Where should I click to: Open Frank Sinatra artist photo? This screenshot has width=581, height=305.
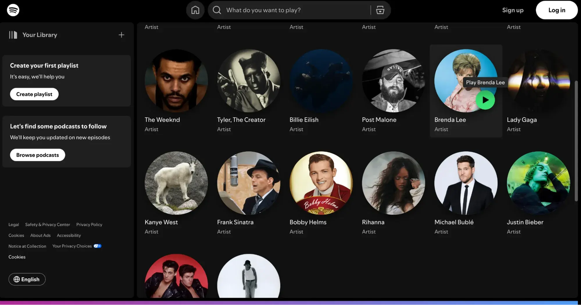click(x=249, y=183)
